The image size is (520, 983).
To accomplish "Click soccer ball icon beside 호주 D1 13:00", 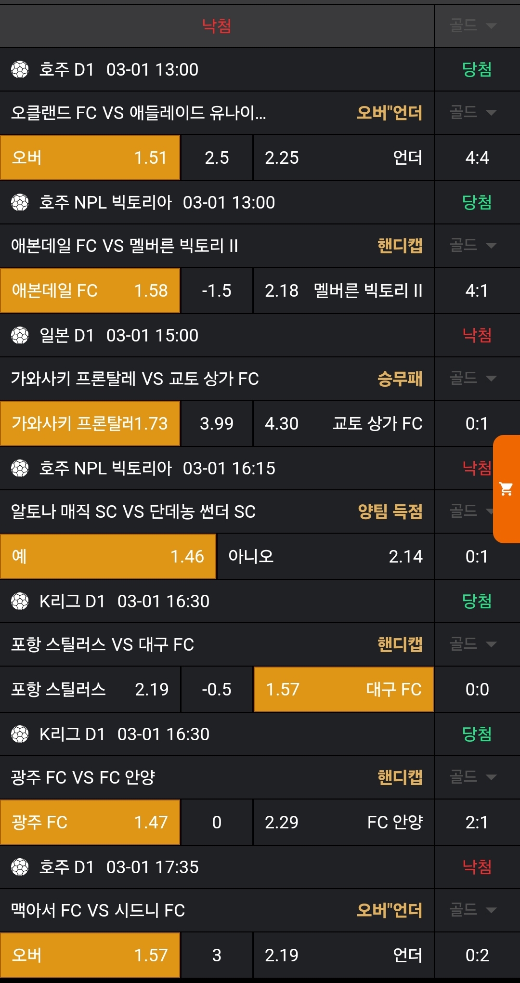I will (20, 69).
